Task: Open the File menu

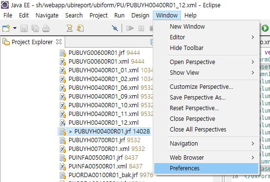Action: [8, 16]
